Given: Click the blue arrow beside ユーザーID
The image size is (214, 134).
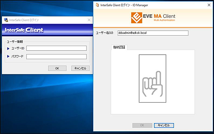Looking at the screenshot, I should click(9, 48).
